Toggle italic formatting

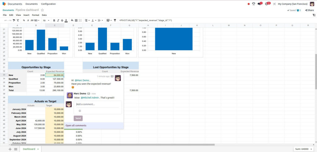click(x=58, y=20)
